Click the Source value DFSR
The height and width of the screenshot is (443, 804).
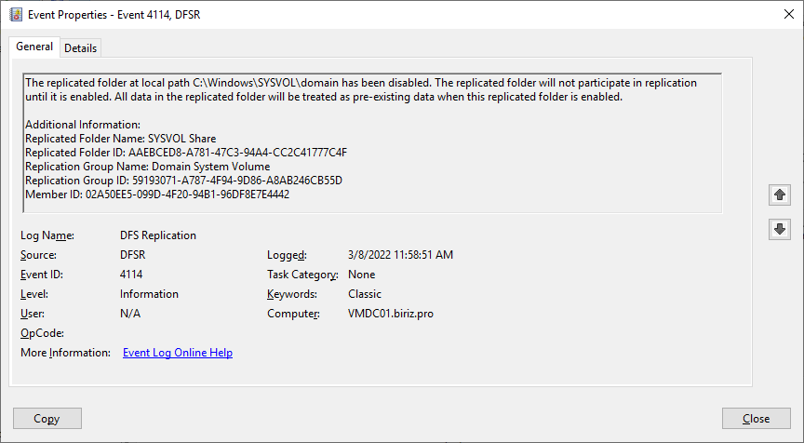pyautogui.click(x=133, y=255)
